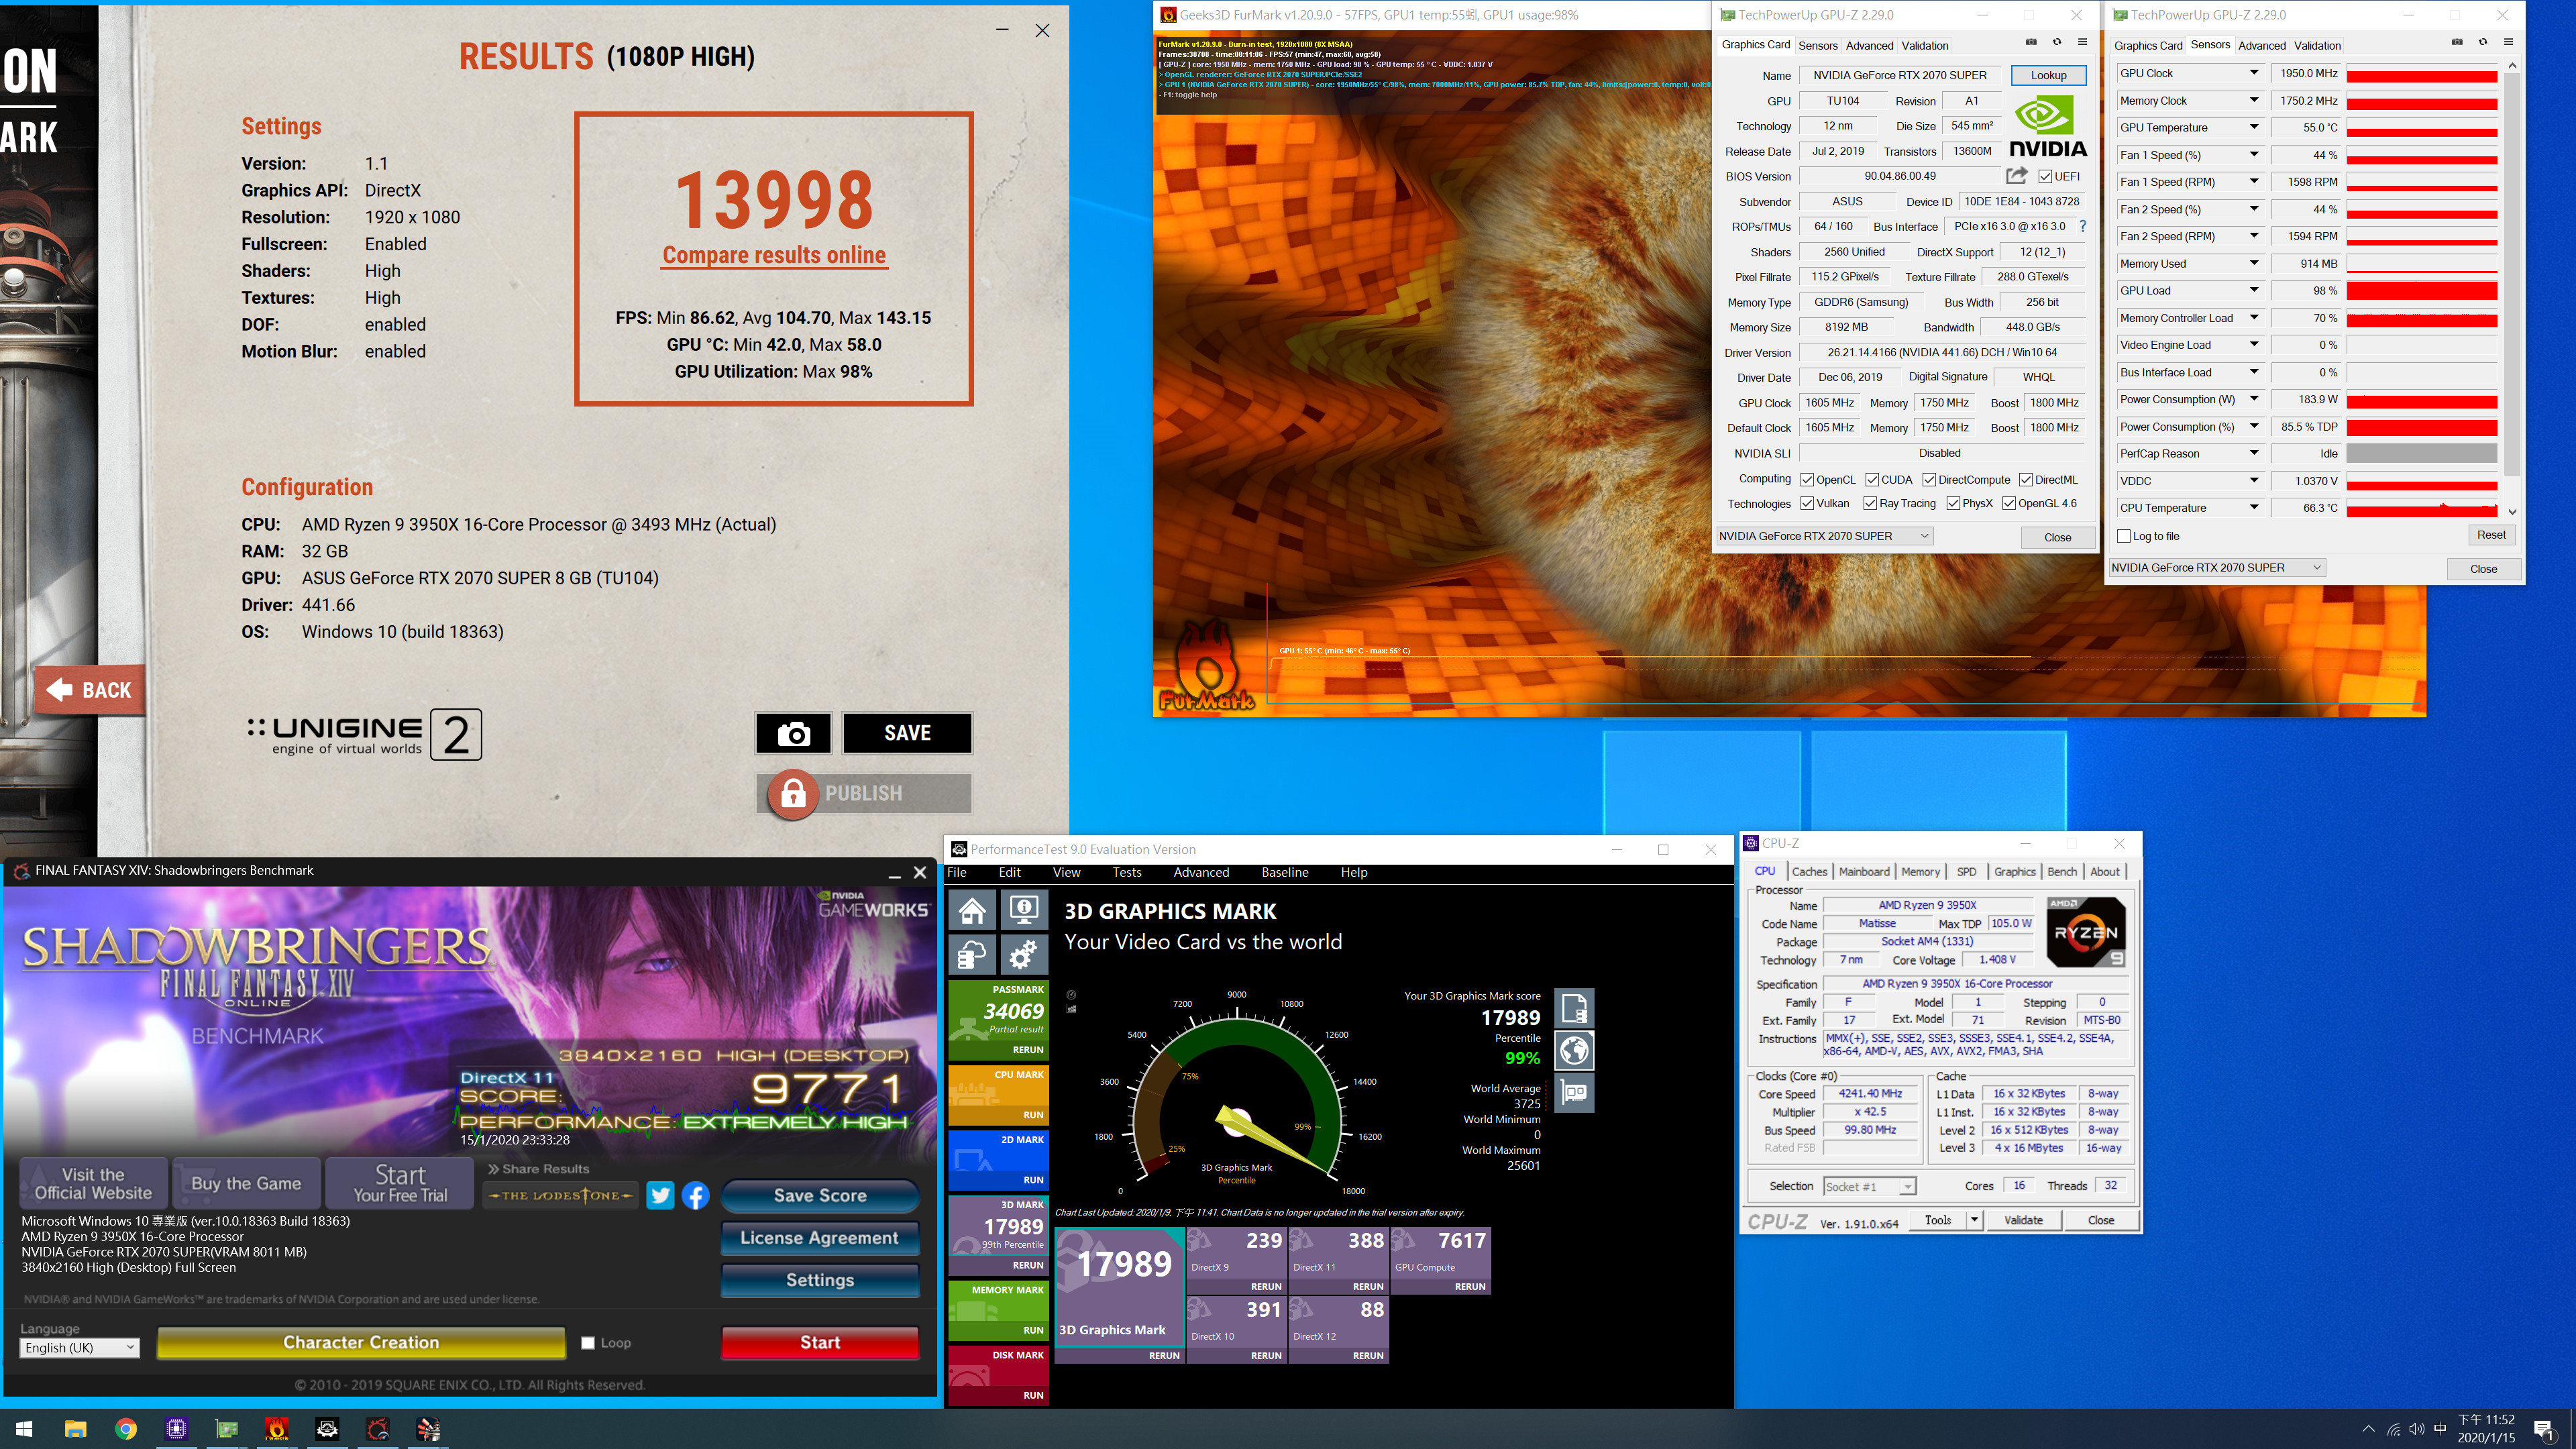Open FurMark from the taskbar
2576x1449 pixels.
tap(277, 1429)
